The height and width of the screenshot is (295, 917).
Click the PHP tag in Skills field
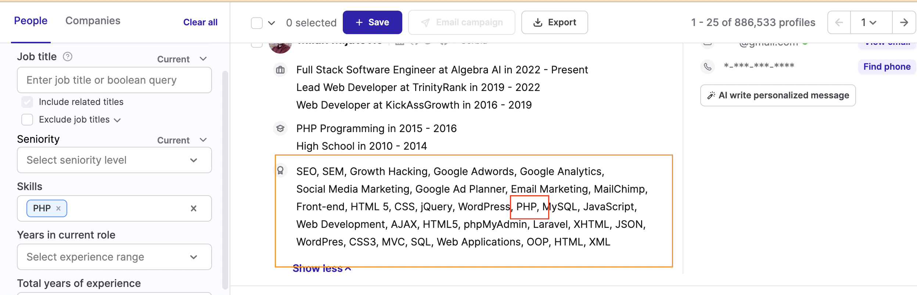pyautogui.click(x=47, y=208)
